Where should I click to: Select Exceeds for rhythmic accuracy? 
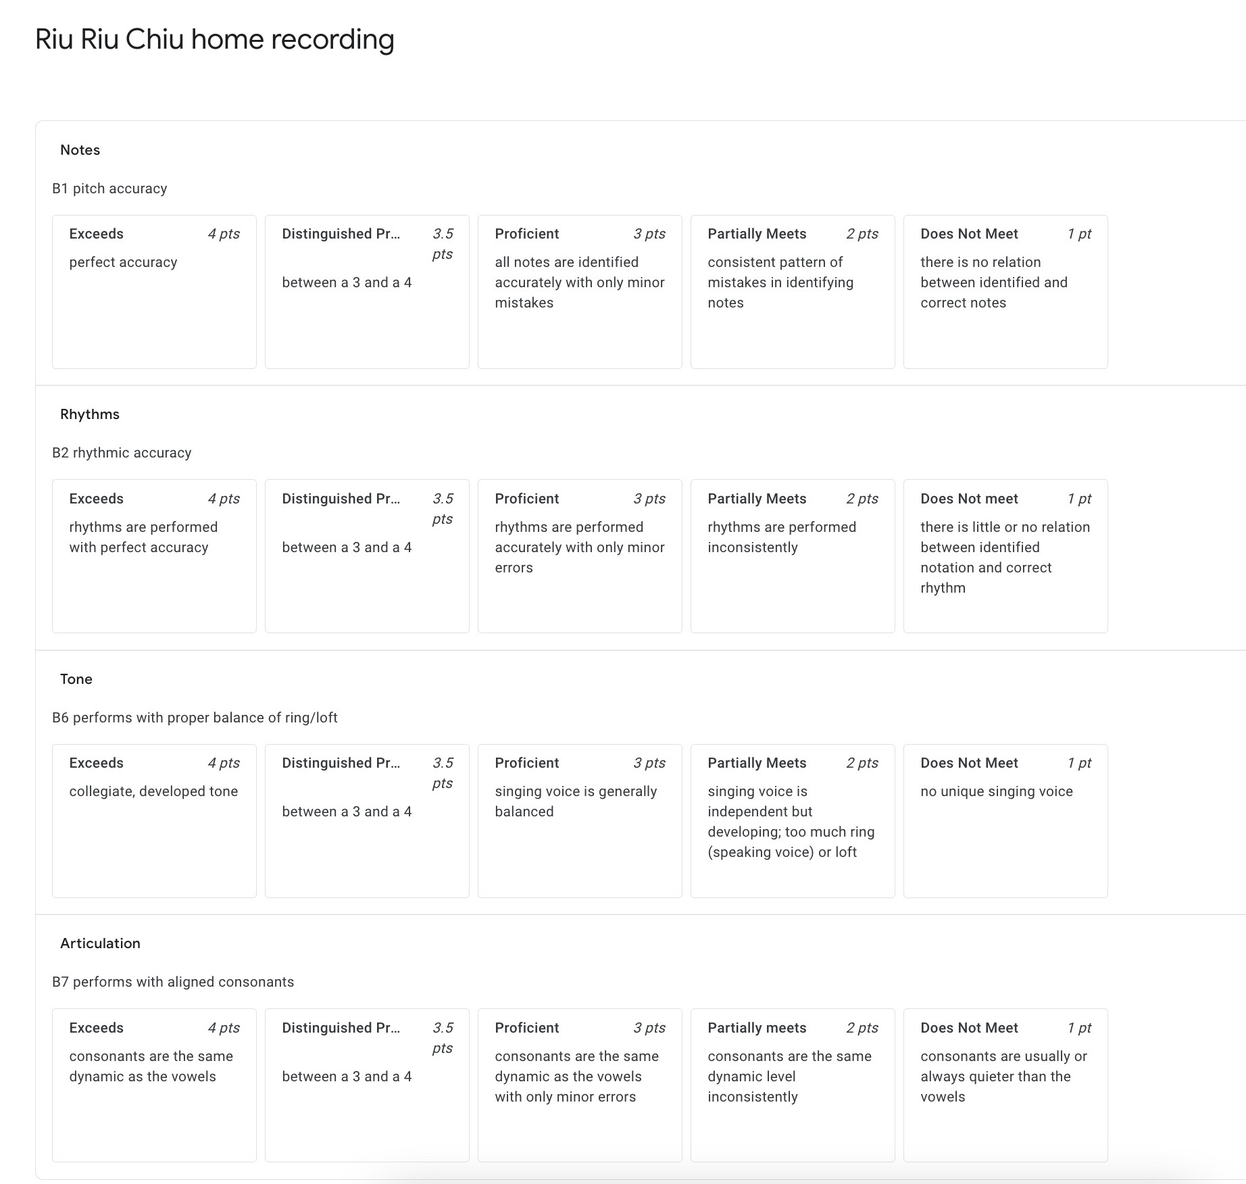click(x=154, y=556)
